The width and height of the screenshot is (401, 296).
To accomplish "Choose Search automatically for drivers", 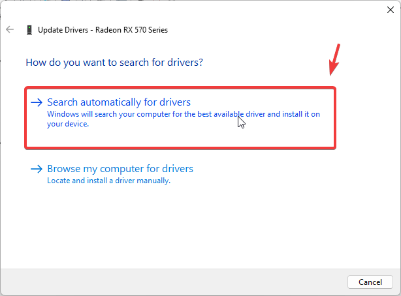I will (x=180, y=118).
